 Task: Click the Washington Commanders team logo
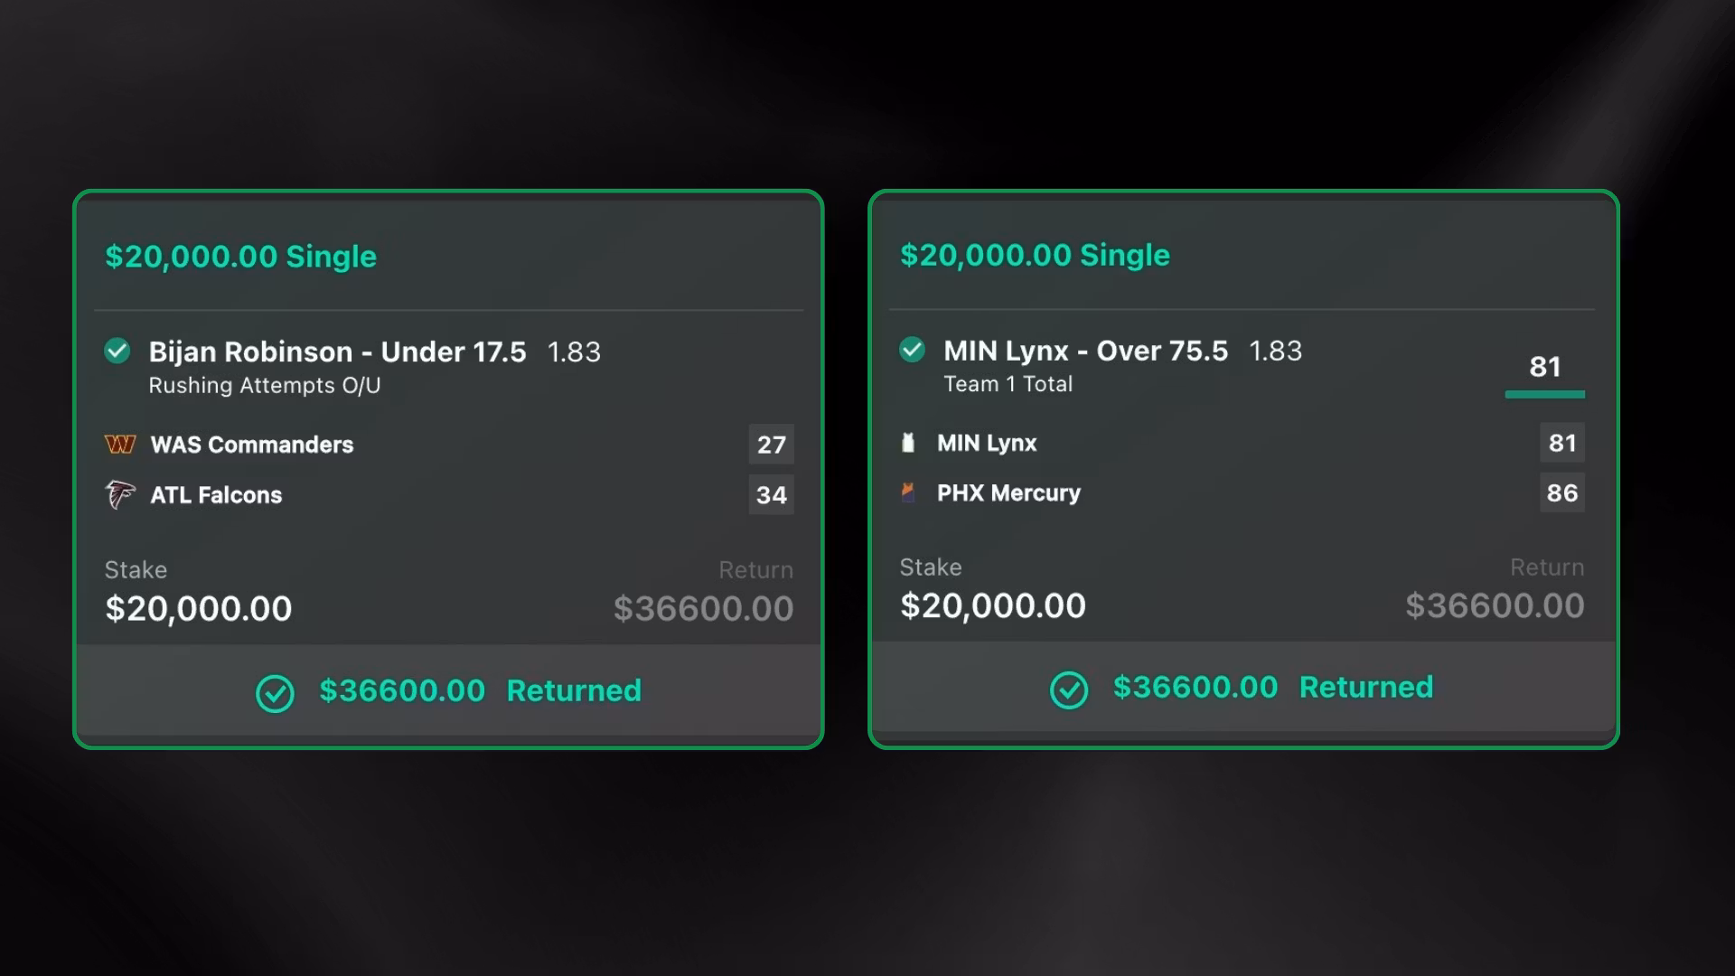119,445
